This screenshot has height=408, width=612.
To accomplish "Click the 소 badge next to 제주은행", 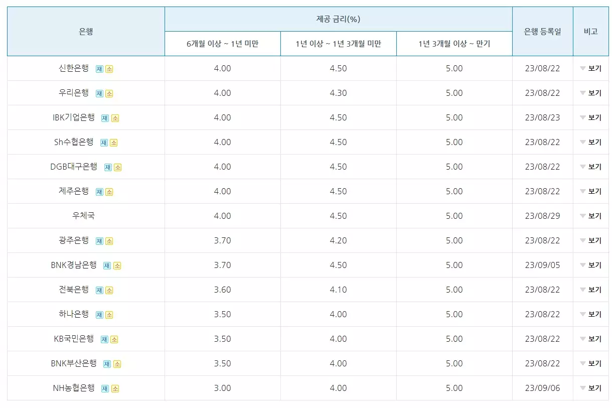I will coord(109,192).
